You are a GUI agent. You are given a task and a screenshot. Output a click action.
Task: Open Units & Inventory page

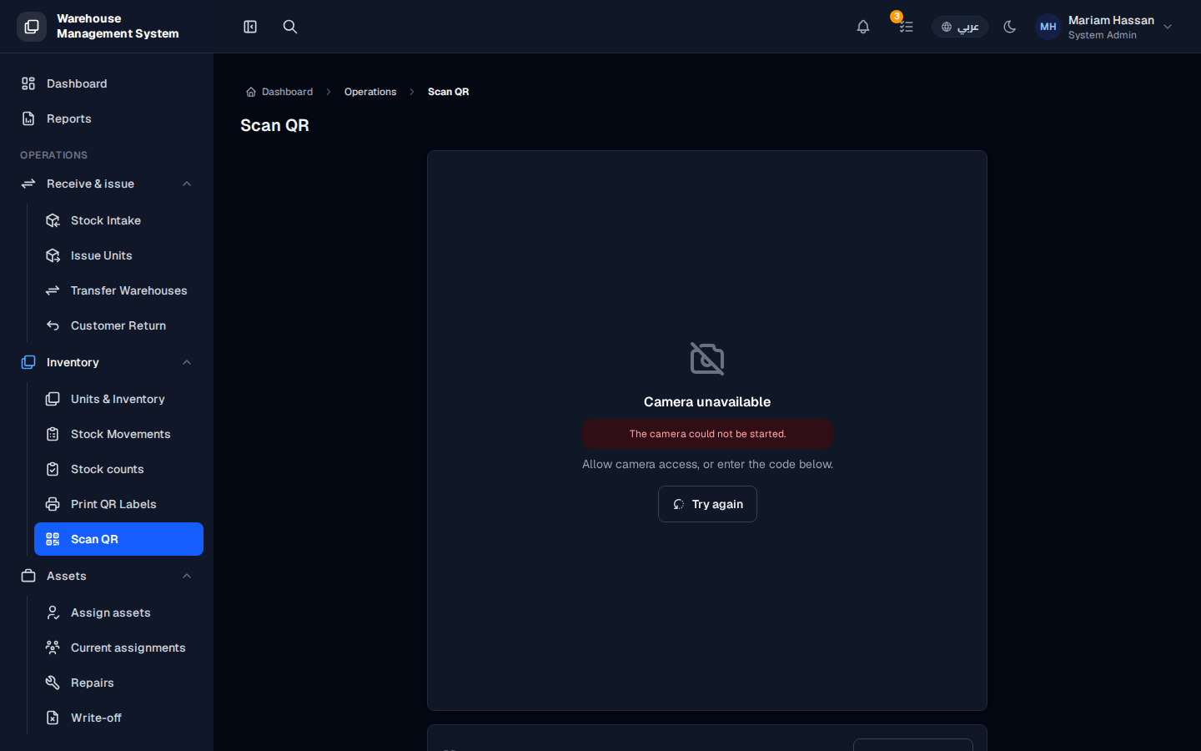[x=118, y=399]
